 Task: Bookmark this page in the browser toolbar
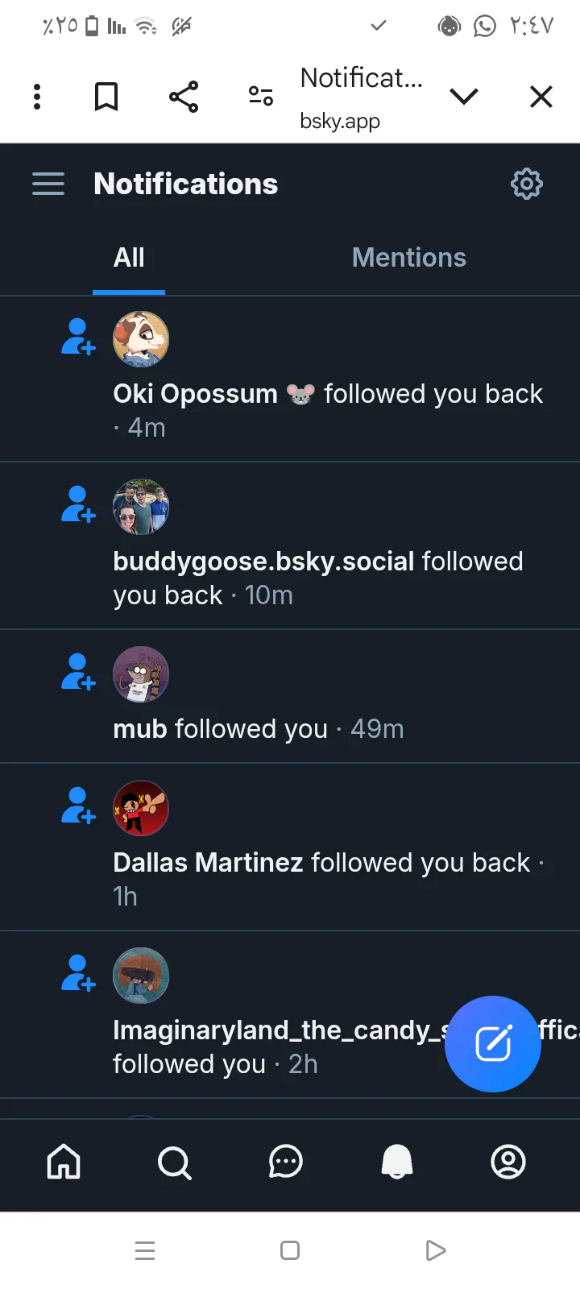(106, 97)
